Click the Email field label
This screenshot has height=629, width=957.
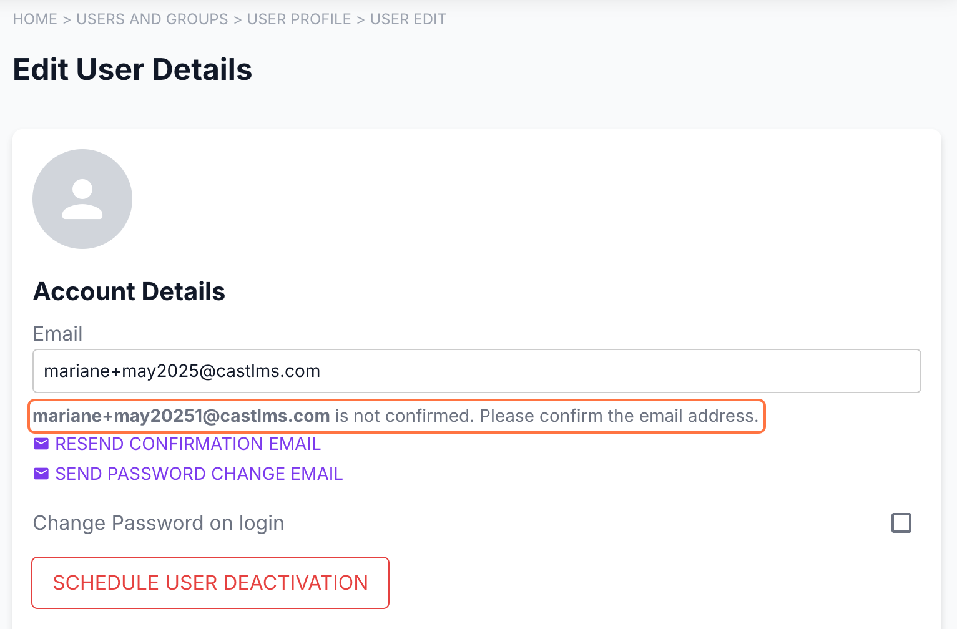[x=57, y=334]
